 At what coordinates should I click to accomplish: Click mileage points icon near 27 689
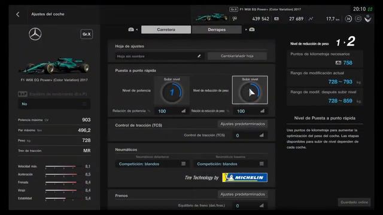pyautogui.click(x=276, y=19)
